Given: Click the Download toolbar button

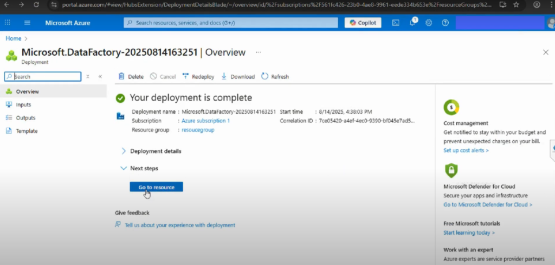Looking at the screenshot, I should pyautogui.click(x=238, y=76).
